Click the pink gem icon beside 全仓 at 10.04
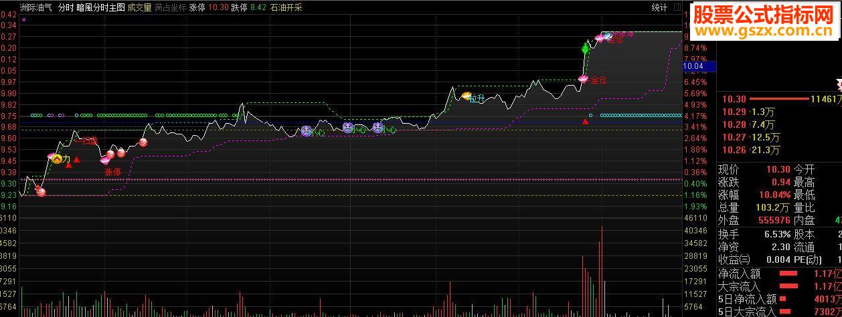Image resolution: width=842 pixels, height=317 pixels. tap(583, 80)
